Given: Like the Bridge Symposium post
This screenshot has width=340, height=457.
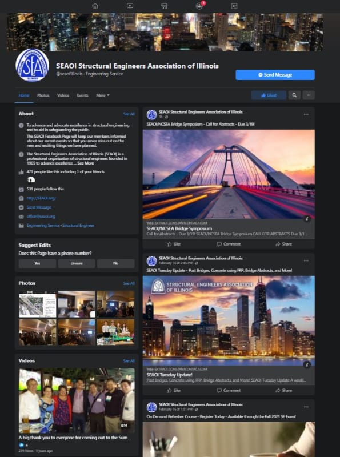Looking at the screenshot, I should point(174,244).
